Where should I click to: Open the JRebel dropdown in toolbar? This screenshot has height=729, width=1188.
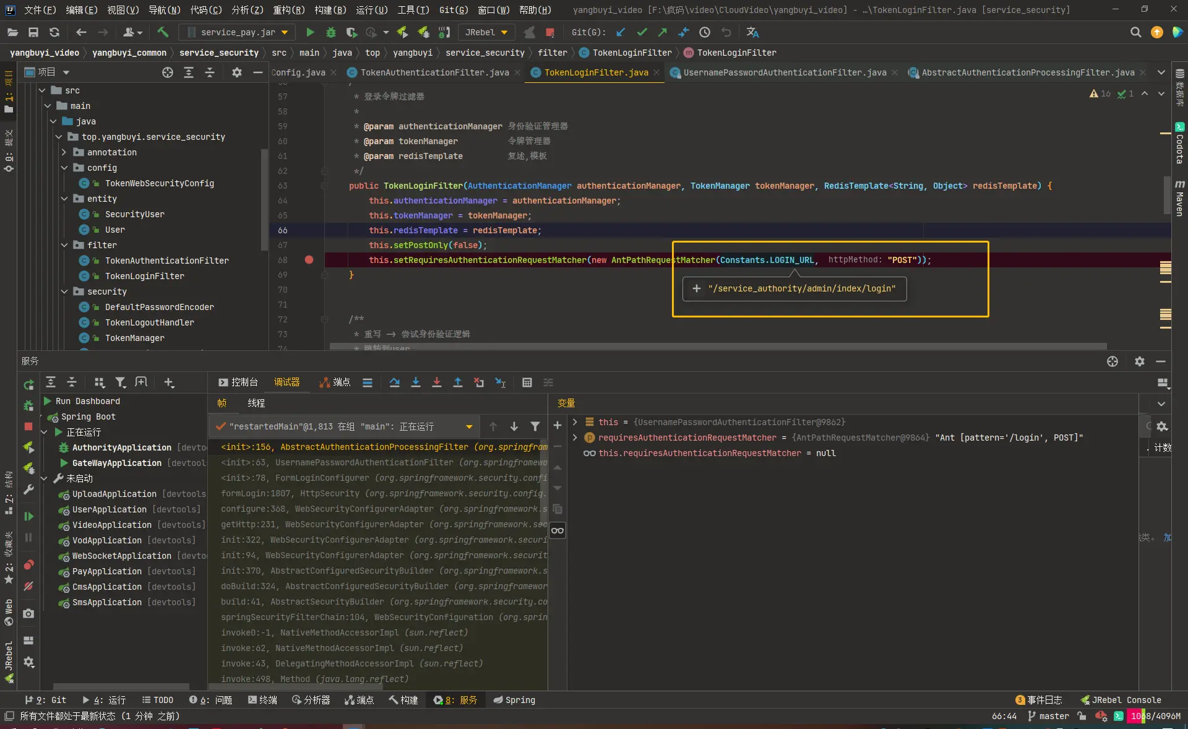(486, 32)
